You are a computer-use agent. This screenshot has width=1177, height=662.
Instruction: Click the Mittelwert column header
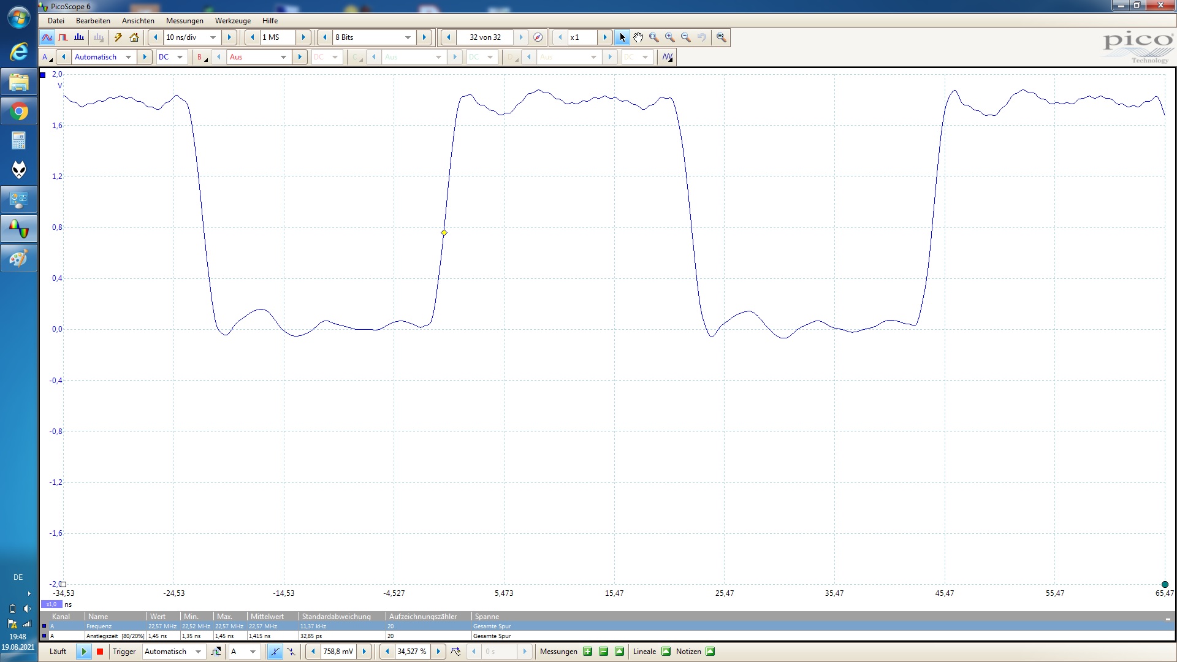[x=273, y=617]
